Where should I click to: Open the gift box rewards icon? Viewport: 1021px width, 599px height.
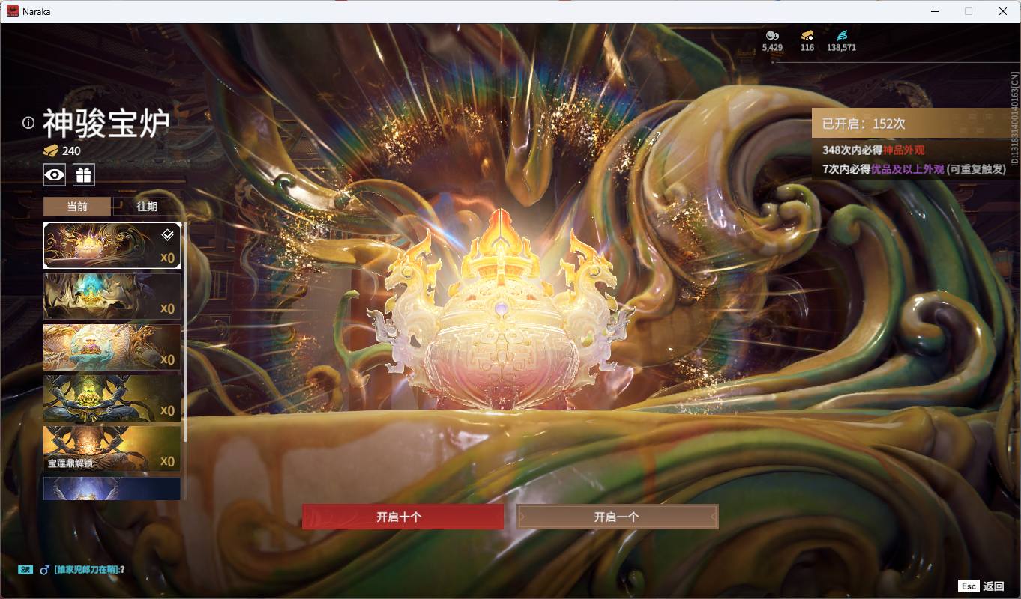tap(83, 175)
